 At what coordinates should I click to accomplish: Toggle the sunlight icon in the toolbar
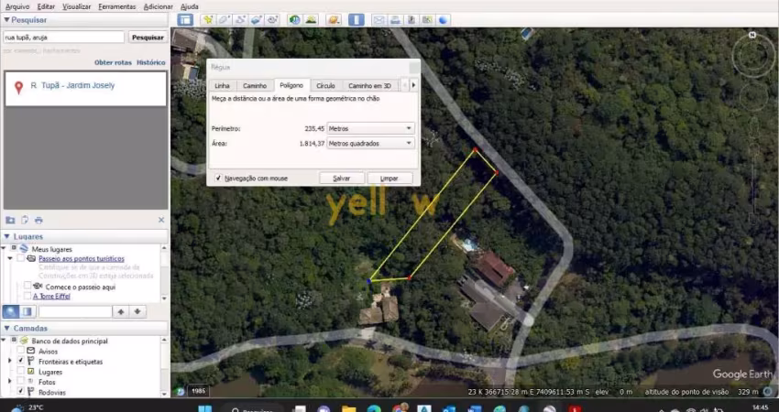311,19
